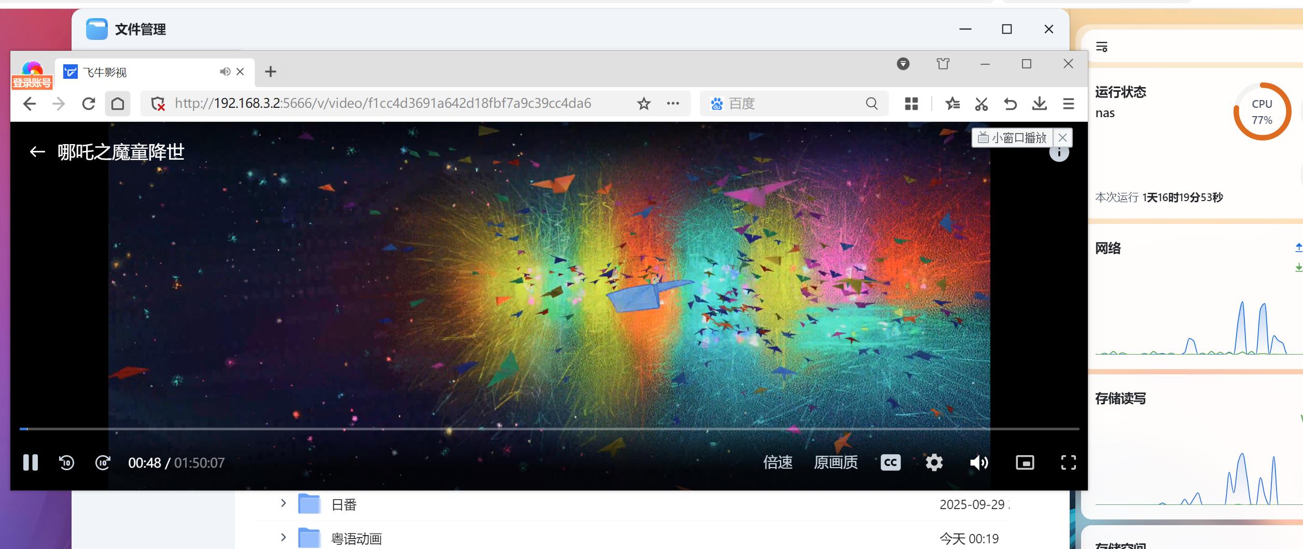Open the 倍速 playback speed menu

[778, 462]
